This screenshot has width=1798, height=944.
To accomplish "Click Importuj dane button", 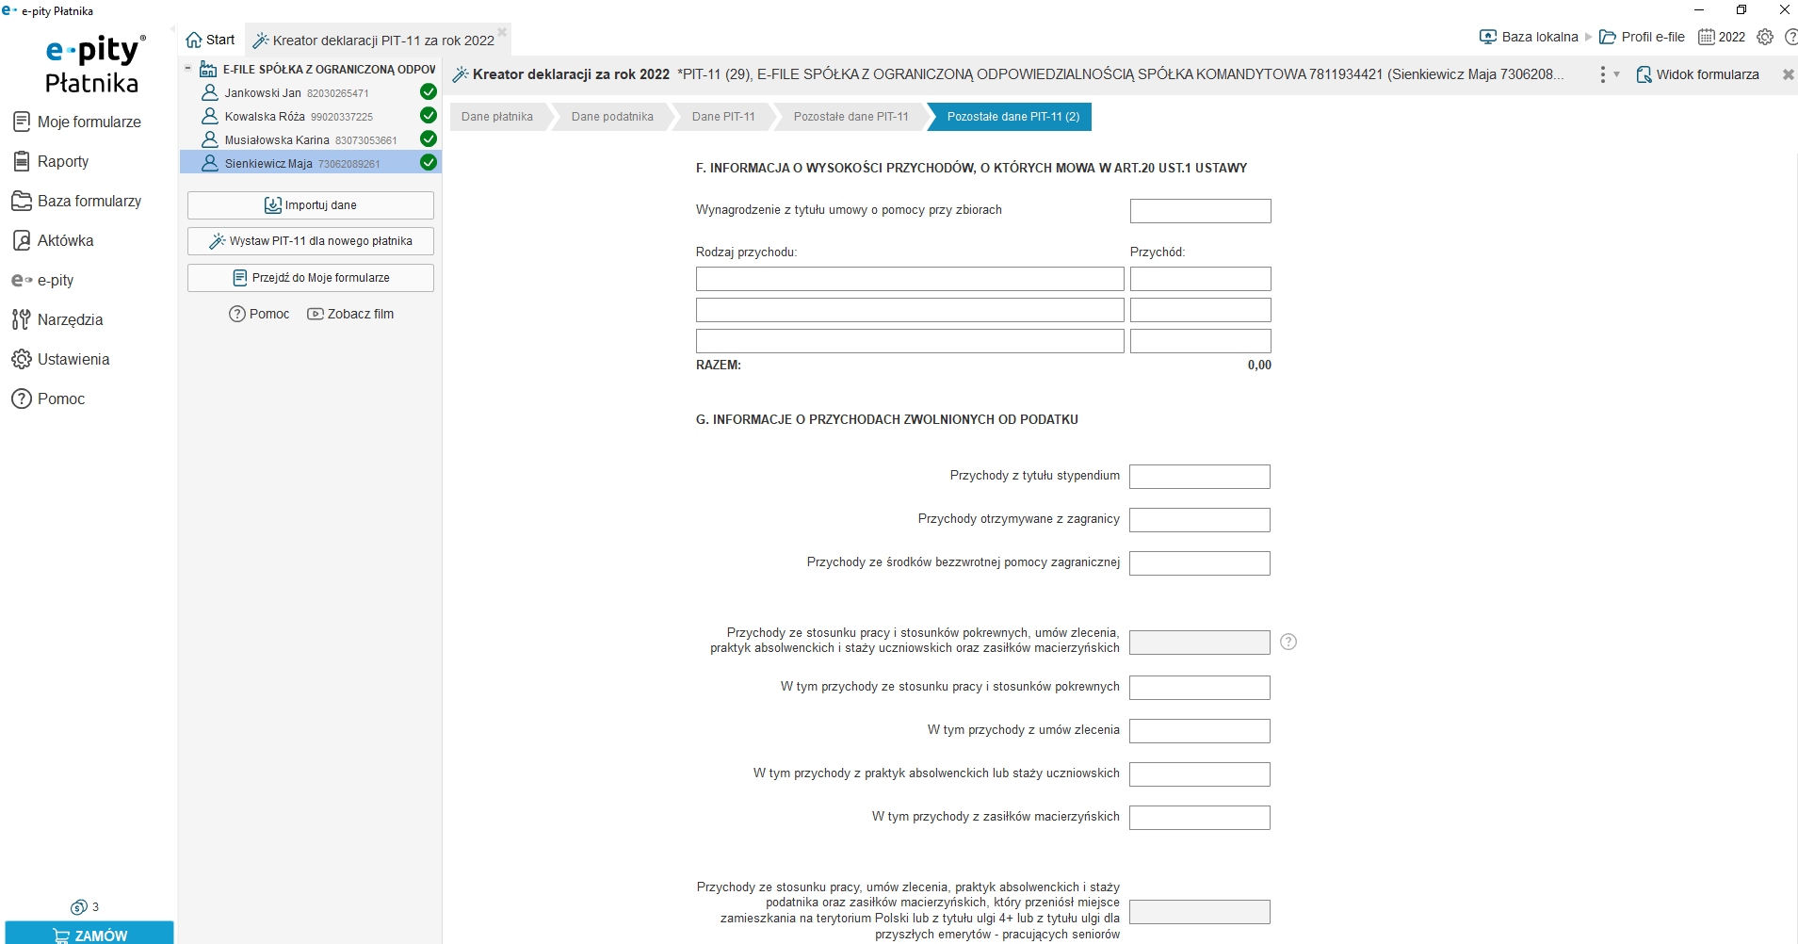I will point(311,205).
